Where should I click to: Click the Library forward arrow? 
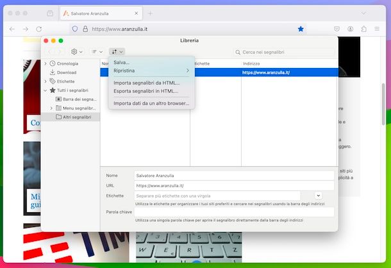tap(60, 52)
